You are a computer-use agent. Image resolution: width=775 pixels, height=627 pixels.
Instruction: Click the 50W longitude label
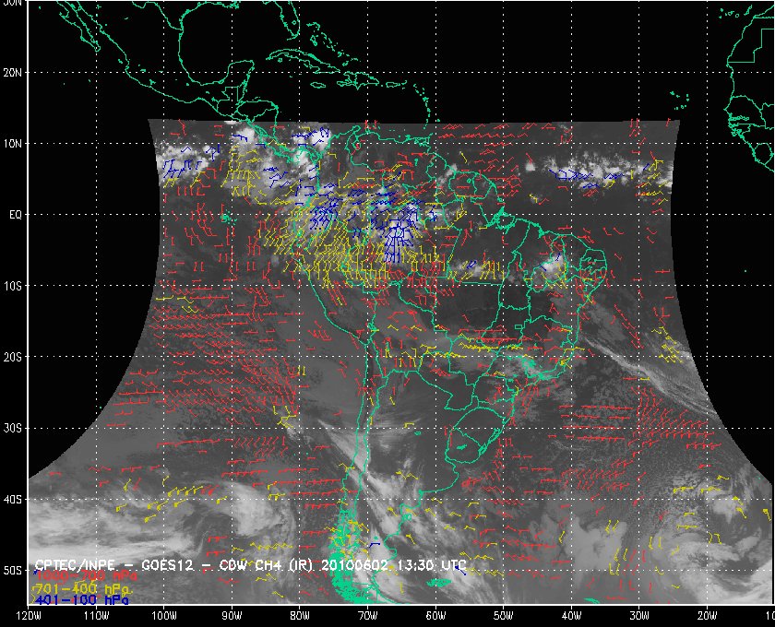(503, 616)
